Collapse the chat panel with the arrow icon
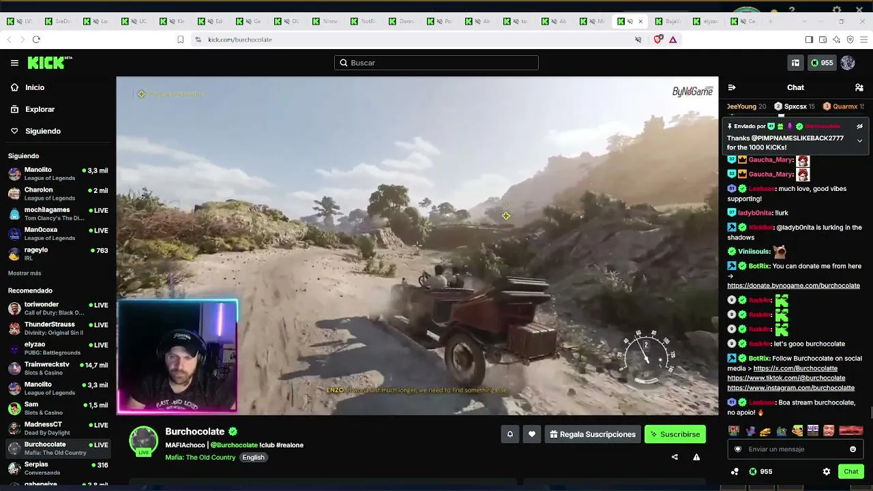Image resolution: width=873 pixels, height=491 pixels. (732, 87)
